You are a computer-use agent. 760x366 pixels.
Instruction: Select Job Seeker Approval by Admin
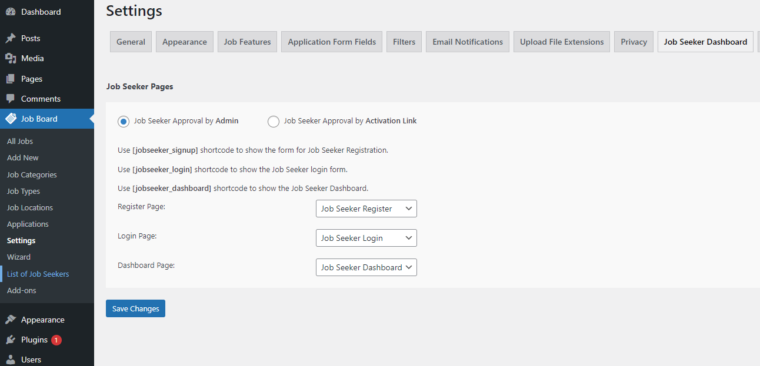click(x=123, y=121)
